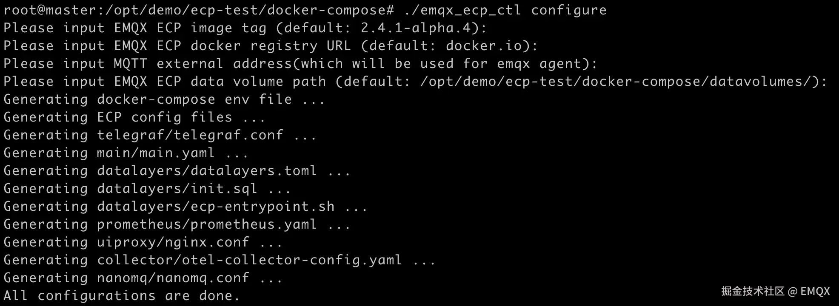Click the prometheus/prometheus.yaml text
839x306 pixels.
pos(207,224)
